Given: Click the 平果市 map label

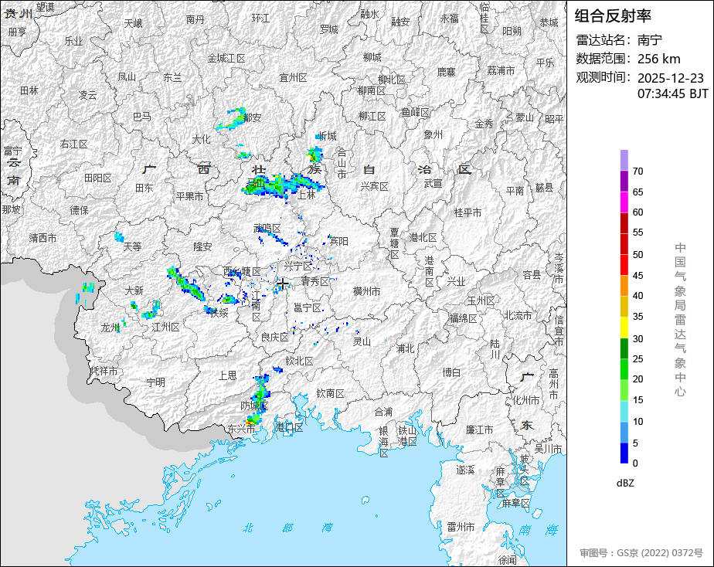Looking at the screenshot, I should tap(189, 196).
